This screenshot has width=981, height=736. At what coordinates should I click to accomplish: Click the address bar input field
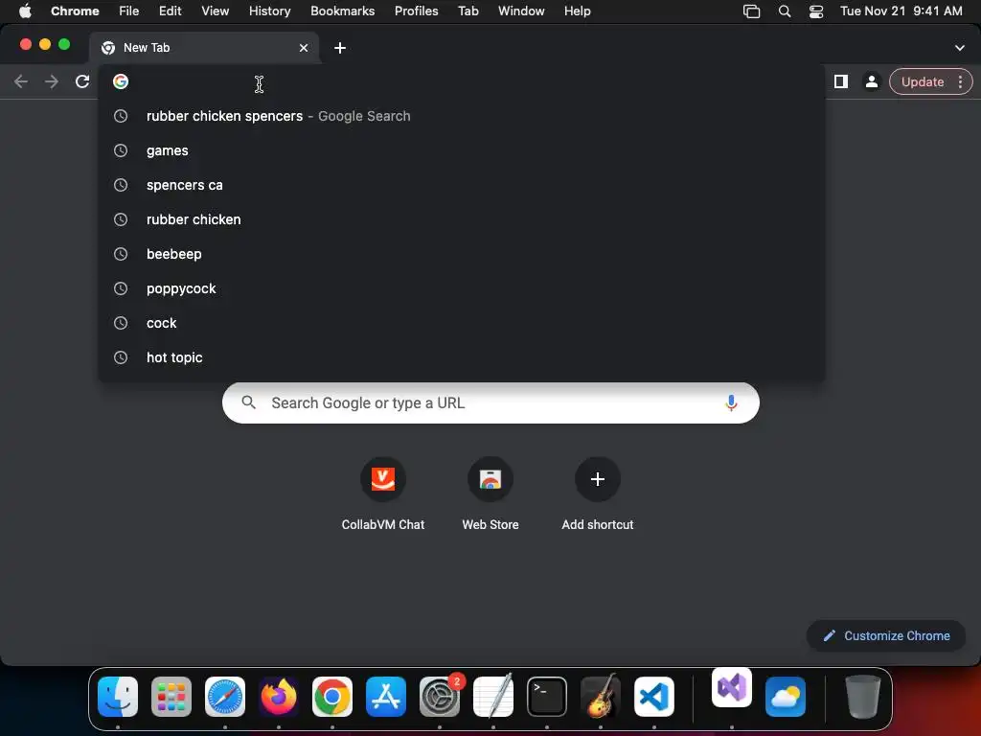(x=463, y=82)
